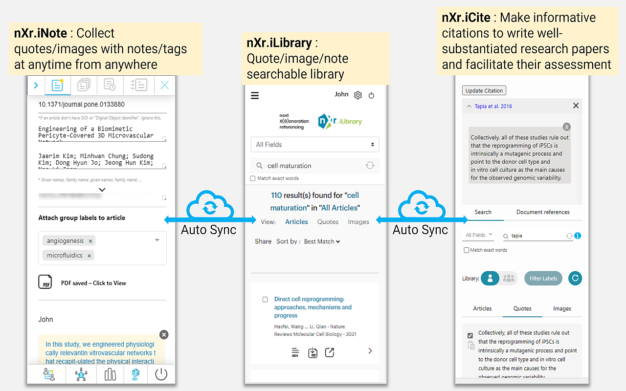This screenshot has width=626, height=391.
Task: Open the list outline icon in iNote
Action: 138,86
